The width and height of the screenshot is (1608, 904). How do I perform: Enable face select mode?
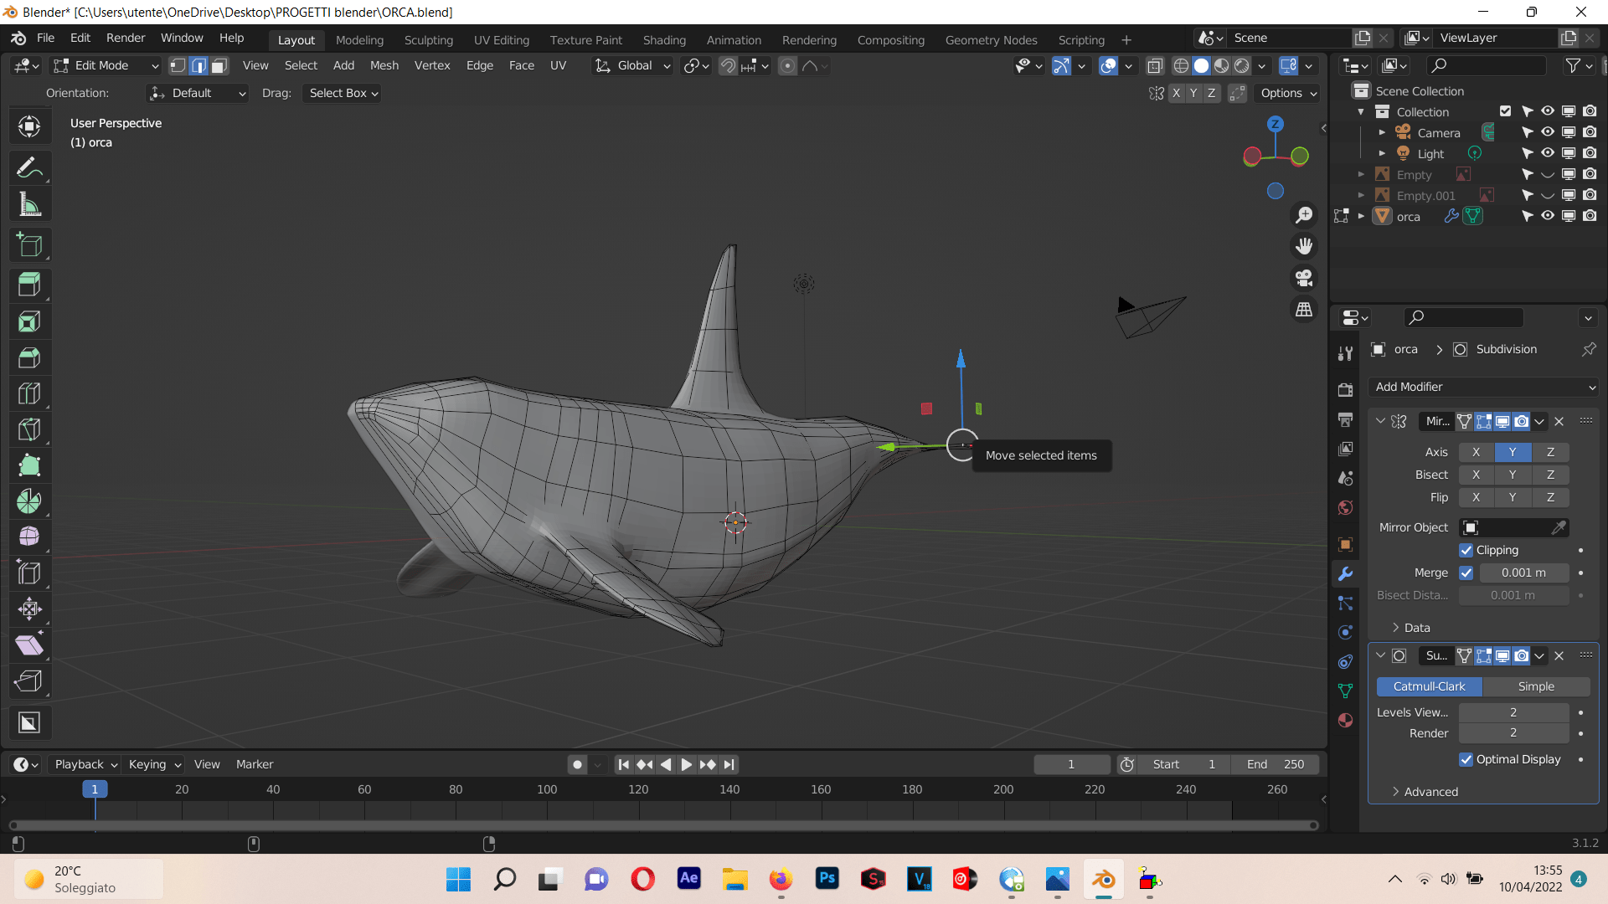coord(219,65)
